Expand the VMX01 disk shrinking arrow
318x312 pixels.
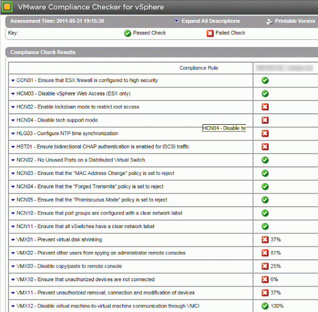(13, 240)
